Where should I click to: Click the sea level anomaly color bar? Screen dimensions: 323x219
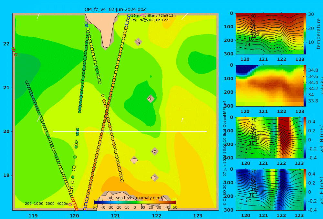[135, 202]
